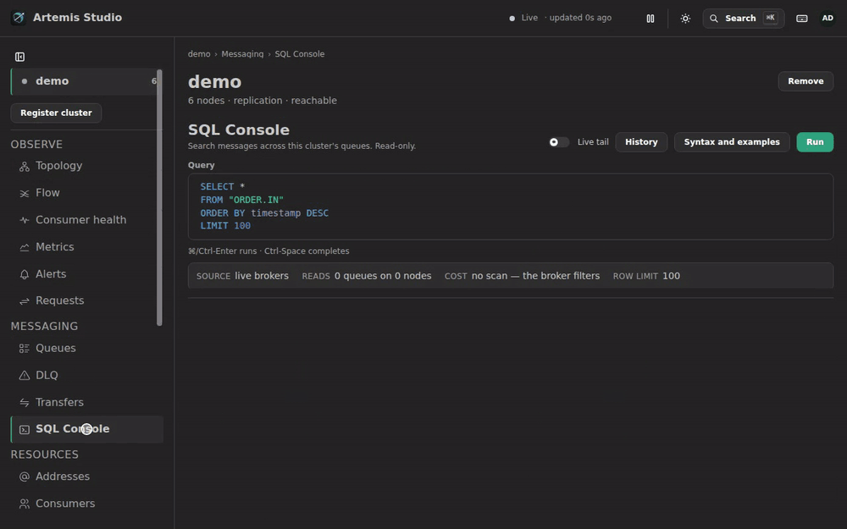Open Syntax and examples
847x529 pixels.
click(732, 142)
